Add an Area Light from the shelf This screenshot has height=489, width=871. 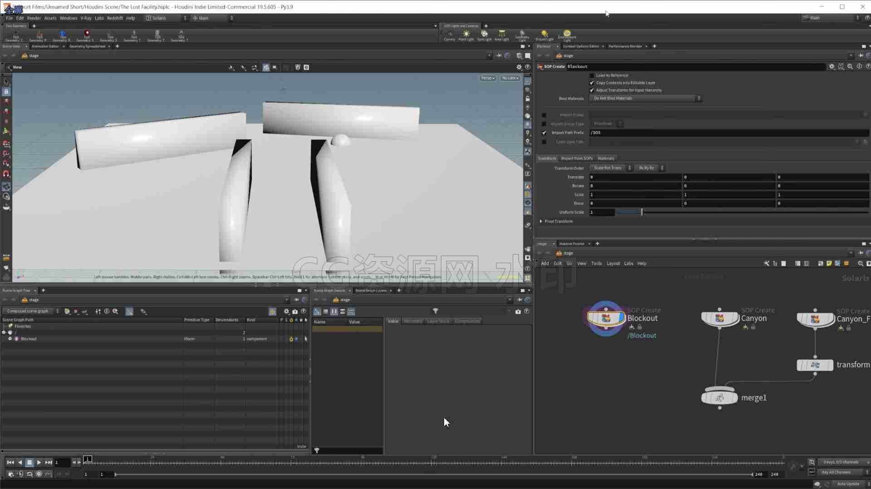coord(502,35)
